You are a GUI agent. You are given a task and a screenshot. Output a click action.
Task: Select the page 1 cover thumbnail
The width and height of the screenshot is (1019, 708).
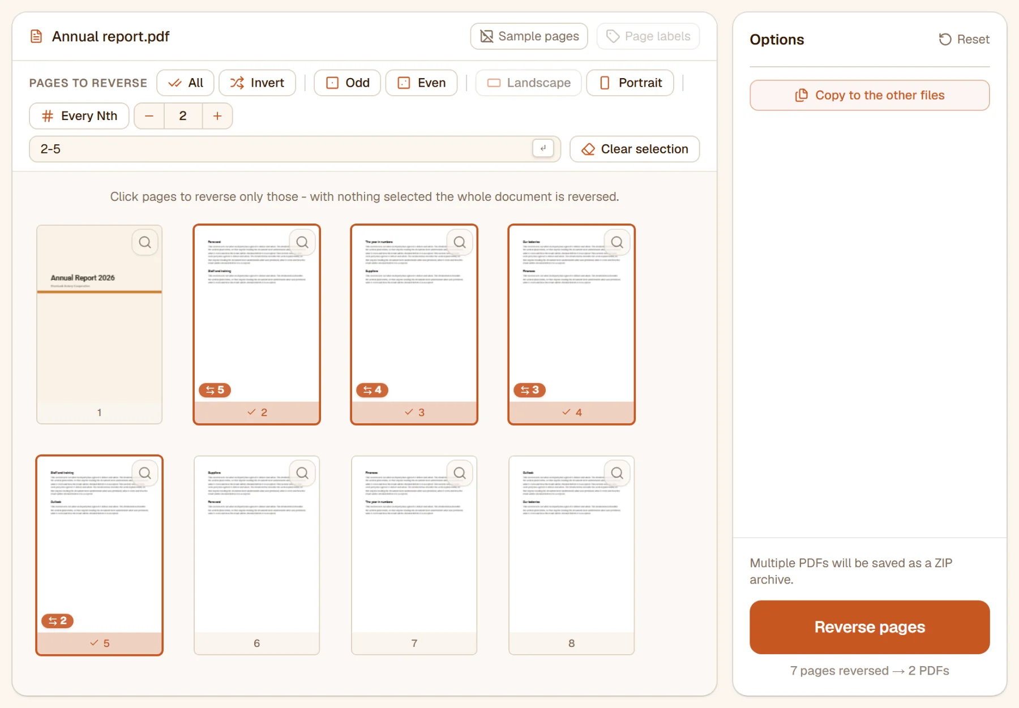click(99, 324)
